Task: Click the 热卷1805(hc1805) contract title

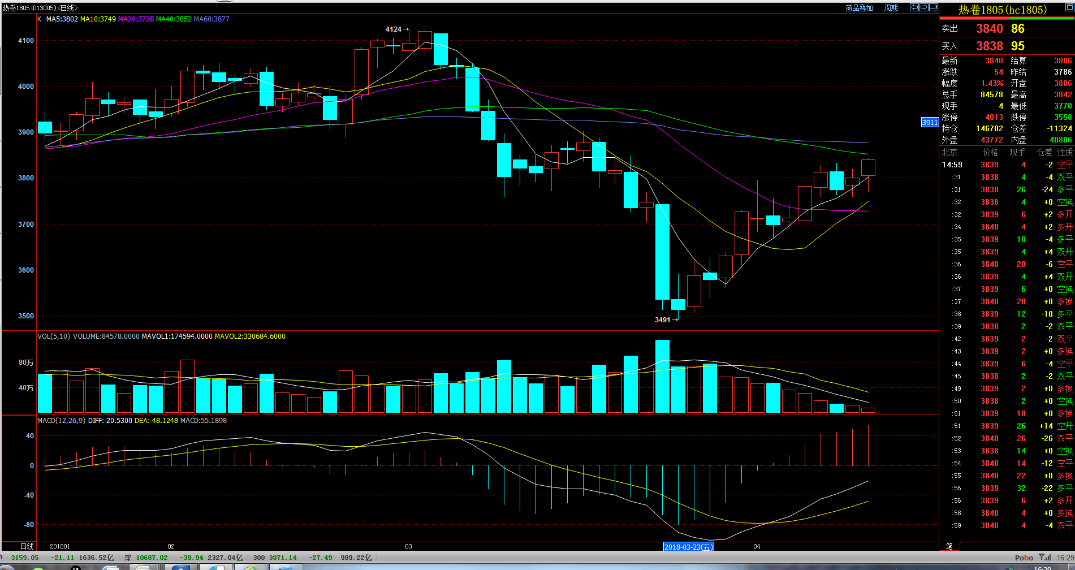Action: [x=1002, y=10]
